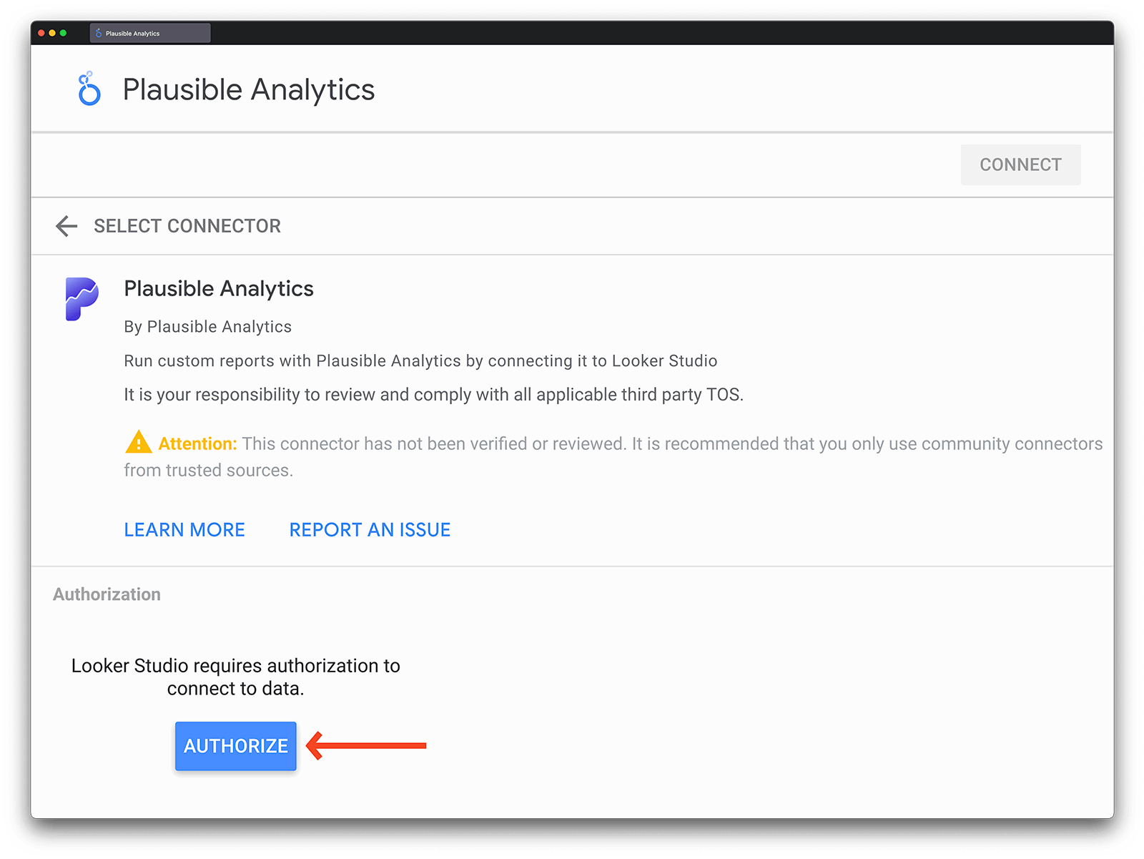This screenshot has width=1144, height=859.
Task: Open the LEARN MORE link
Action: coord(184,529)
